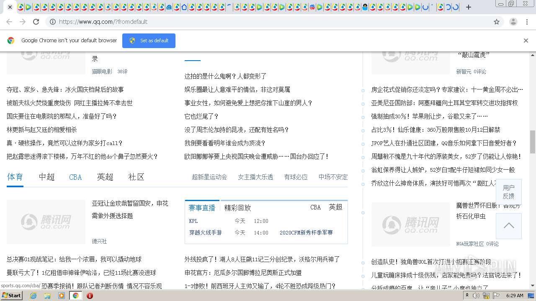The image size is (536, 301).
Task: Read 被前夫纵火焚烧重度烧伤 story
Action: click(x=70, y=103)
